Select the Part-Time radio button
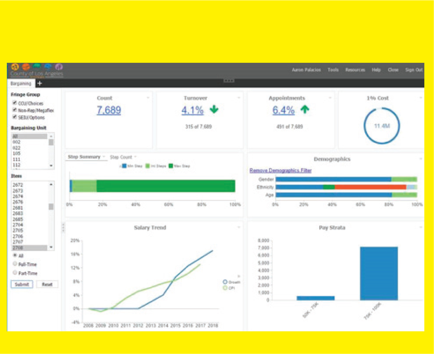434x354 pixels. coord(15,272)
